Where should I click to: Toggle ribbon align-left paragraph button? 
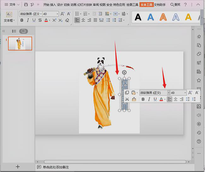coord(77,20)
